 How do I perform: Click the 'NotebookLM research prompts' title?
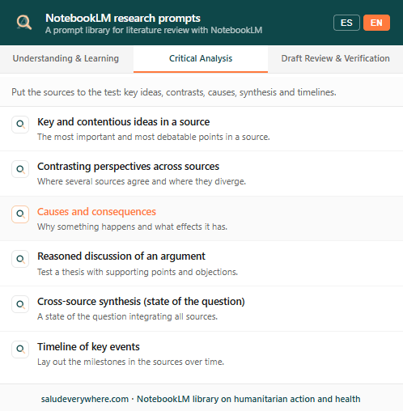(123, 18)
